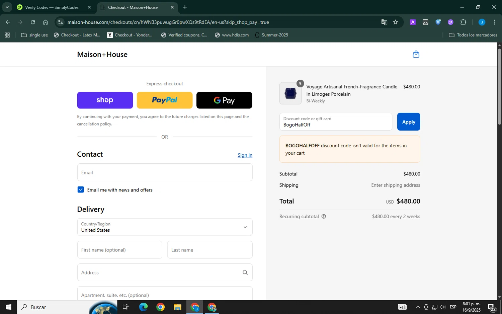Open the Bitwarden shield extension icon
The width and height of the screenshot is (502, 314).
[438, 22]
